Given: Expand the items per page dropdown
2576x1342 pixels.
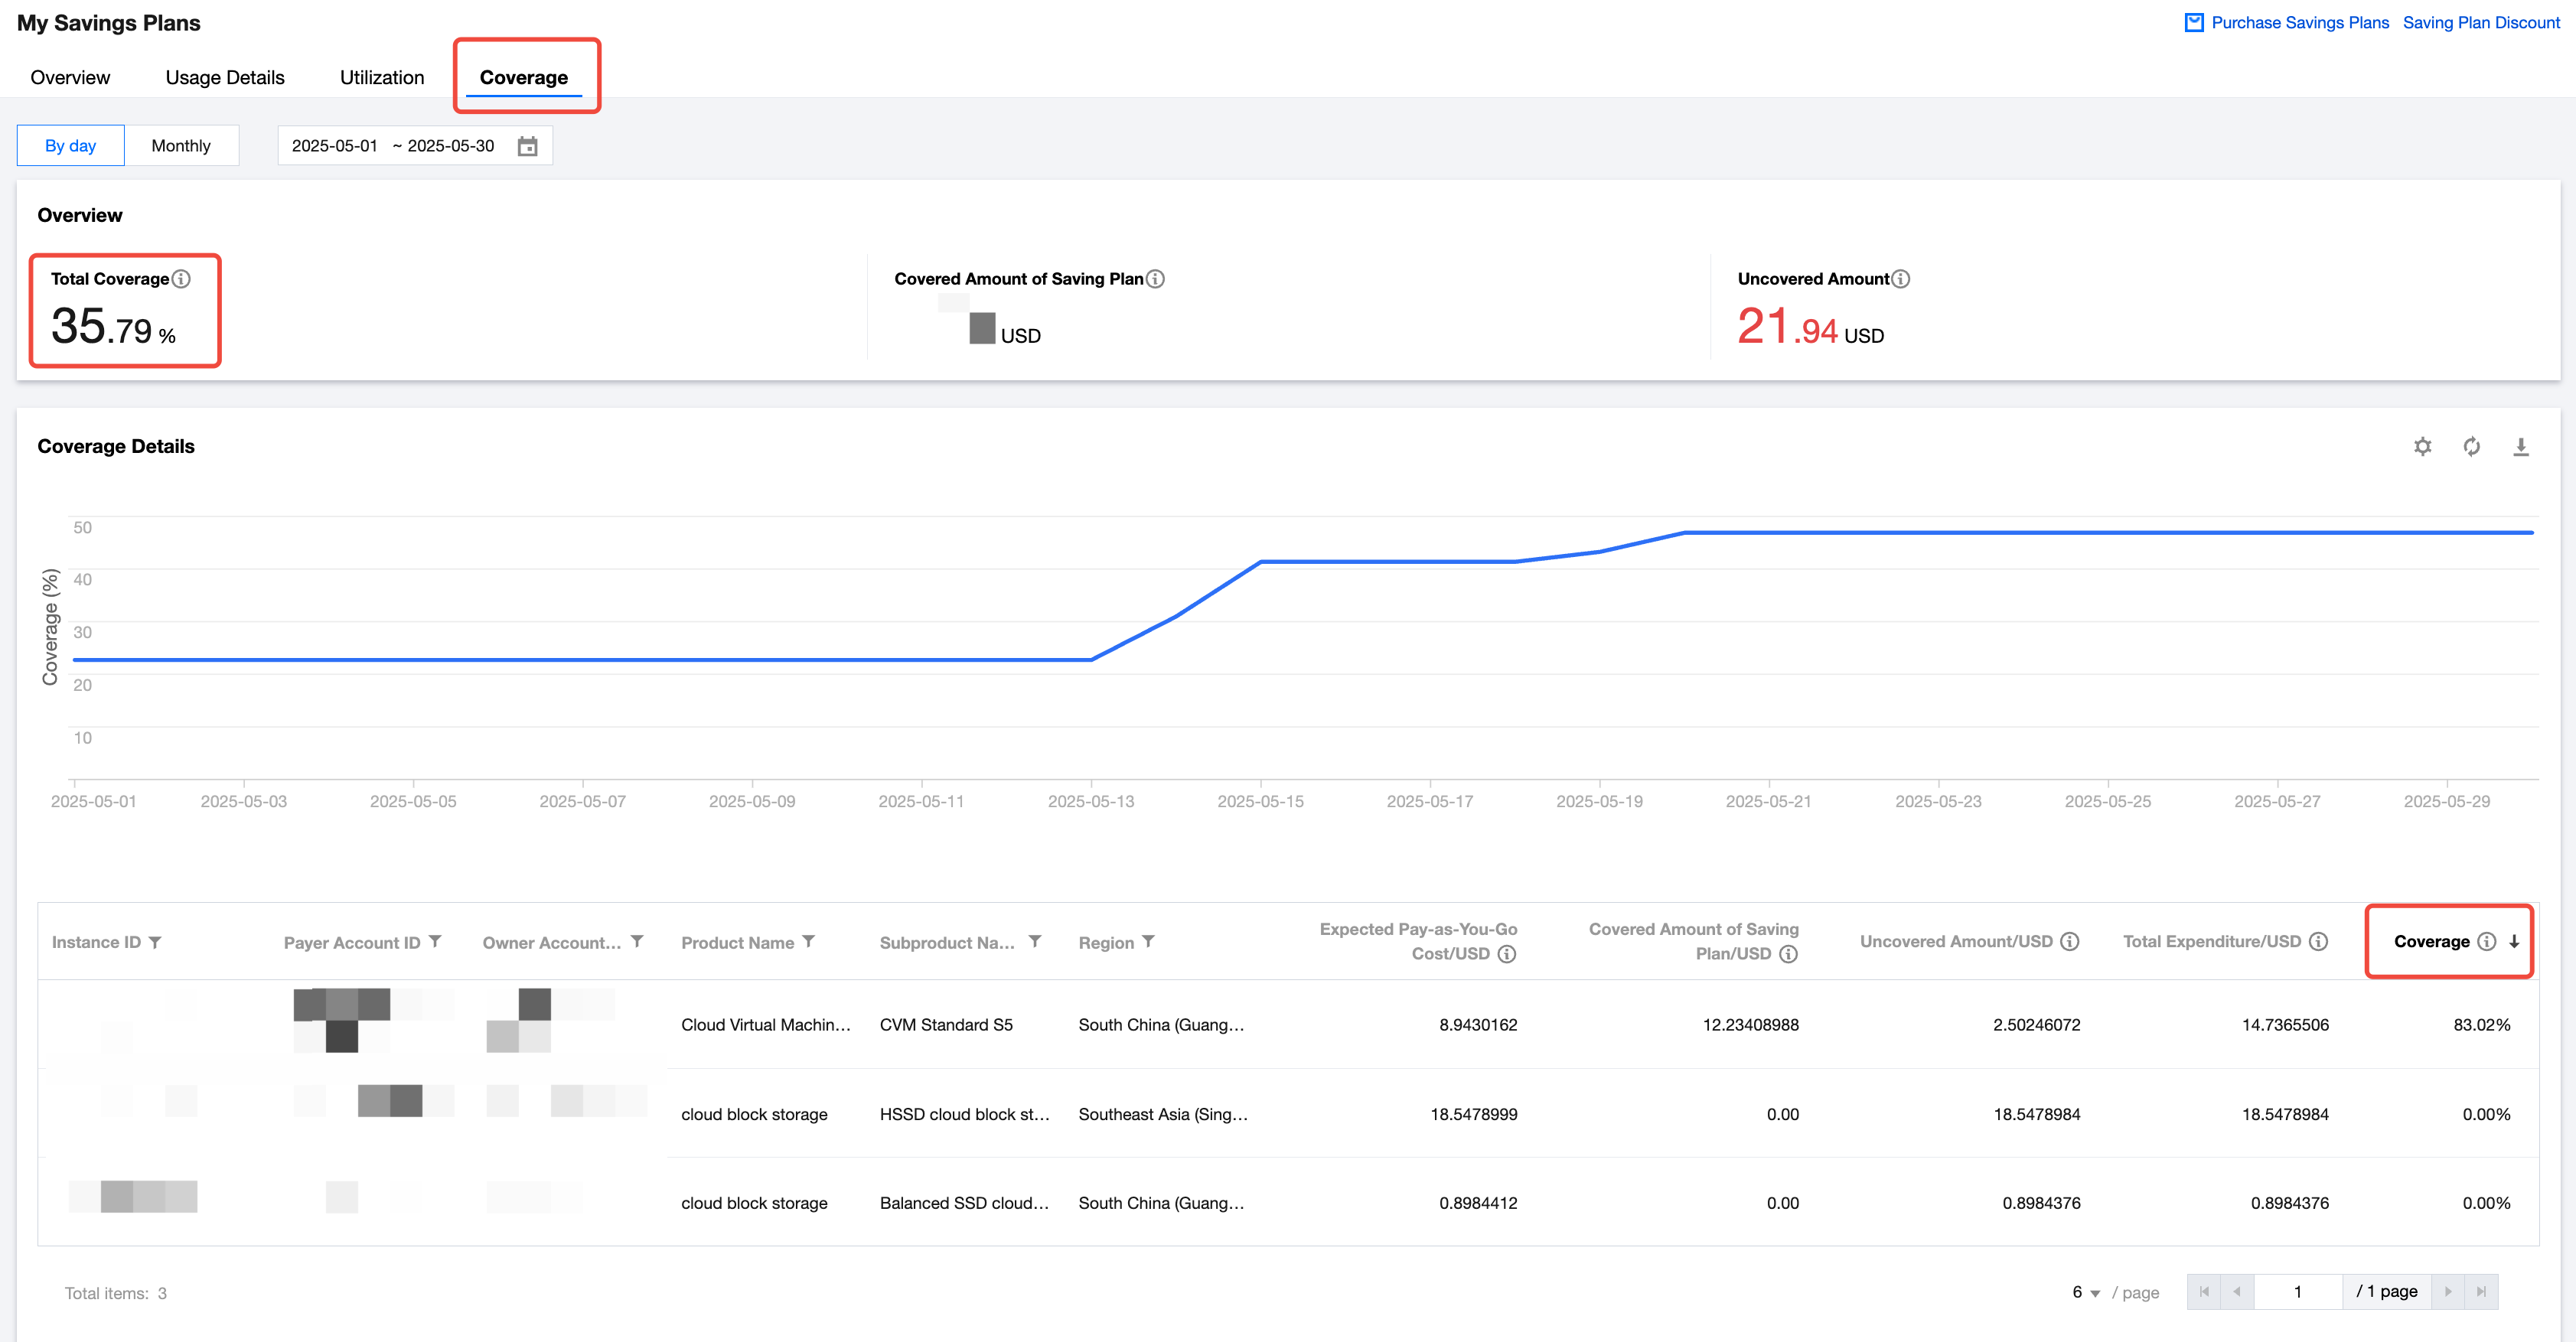Looking at the screenshot, I should click(2086, 1292).
